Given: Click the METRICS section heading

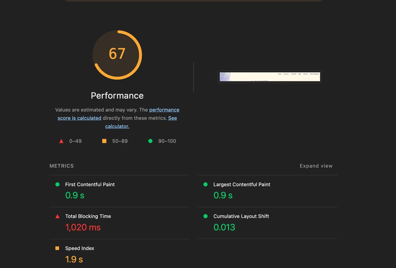Looking at the screenshot, I should tap(62, 166).
